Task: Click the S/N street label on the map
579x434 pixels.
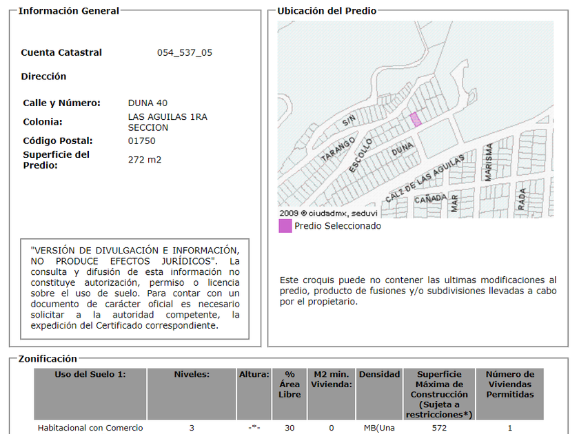Action: click(349, 121)
